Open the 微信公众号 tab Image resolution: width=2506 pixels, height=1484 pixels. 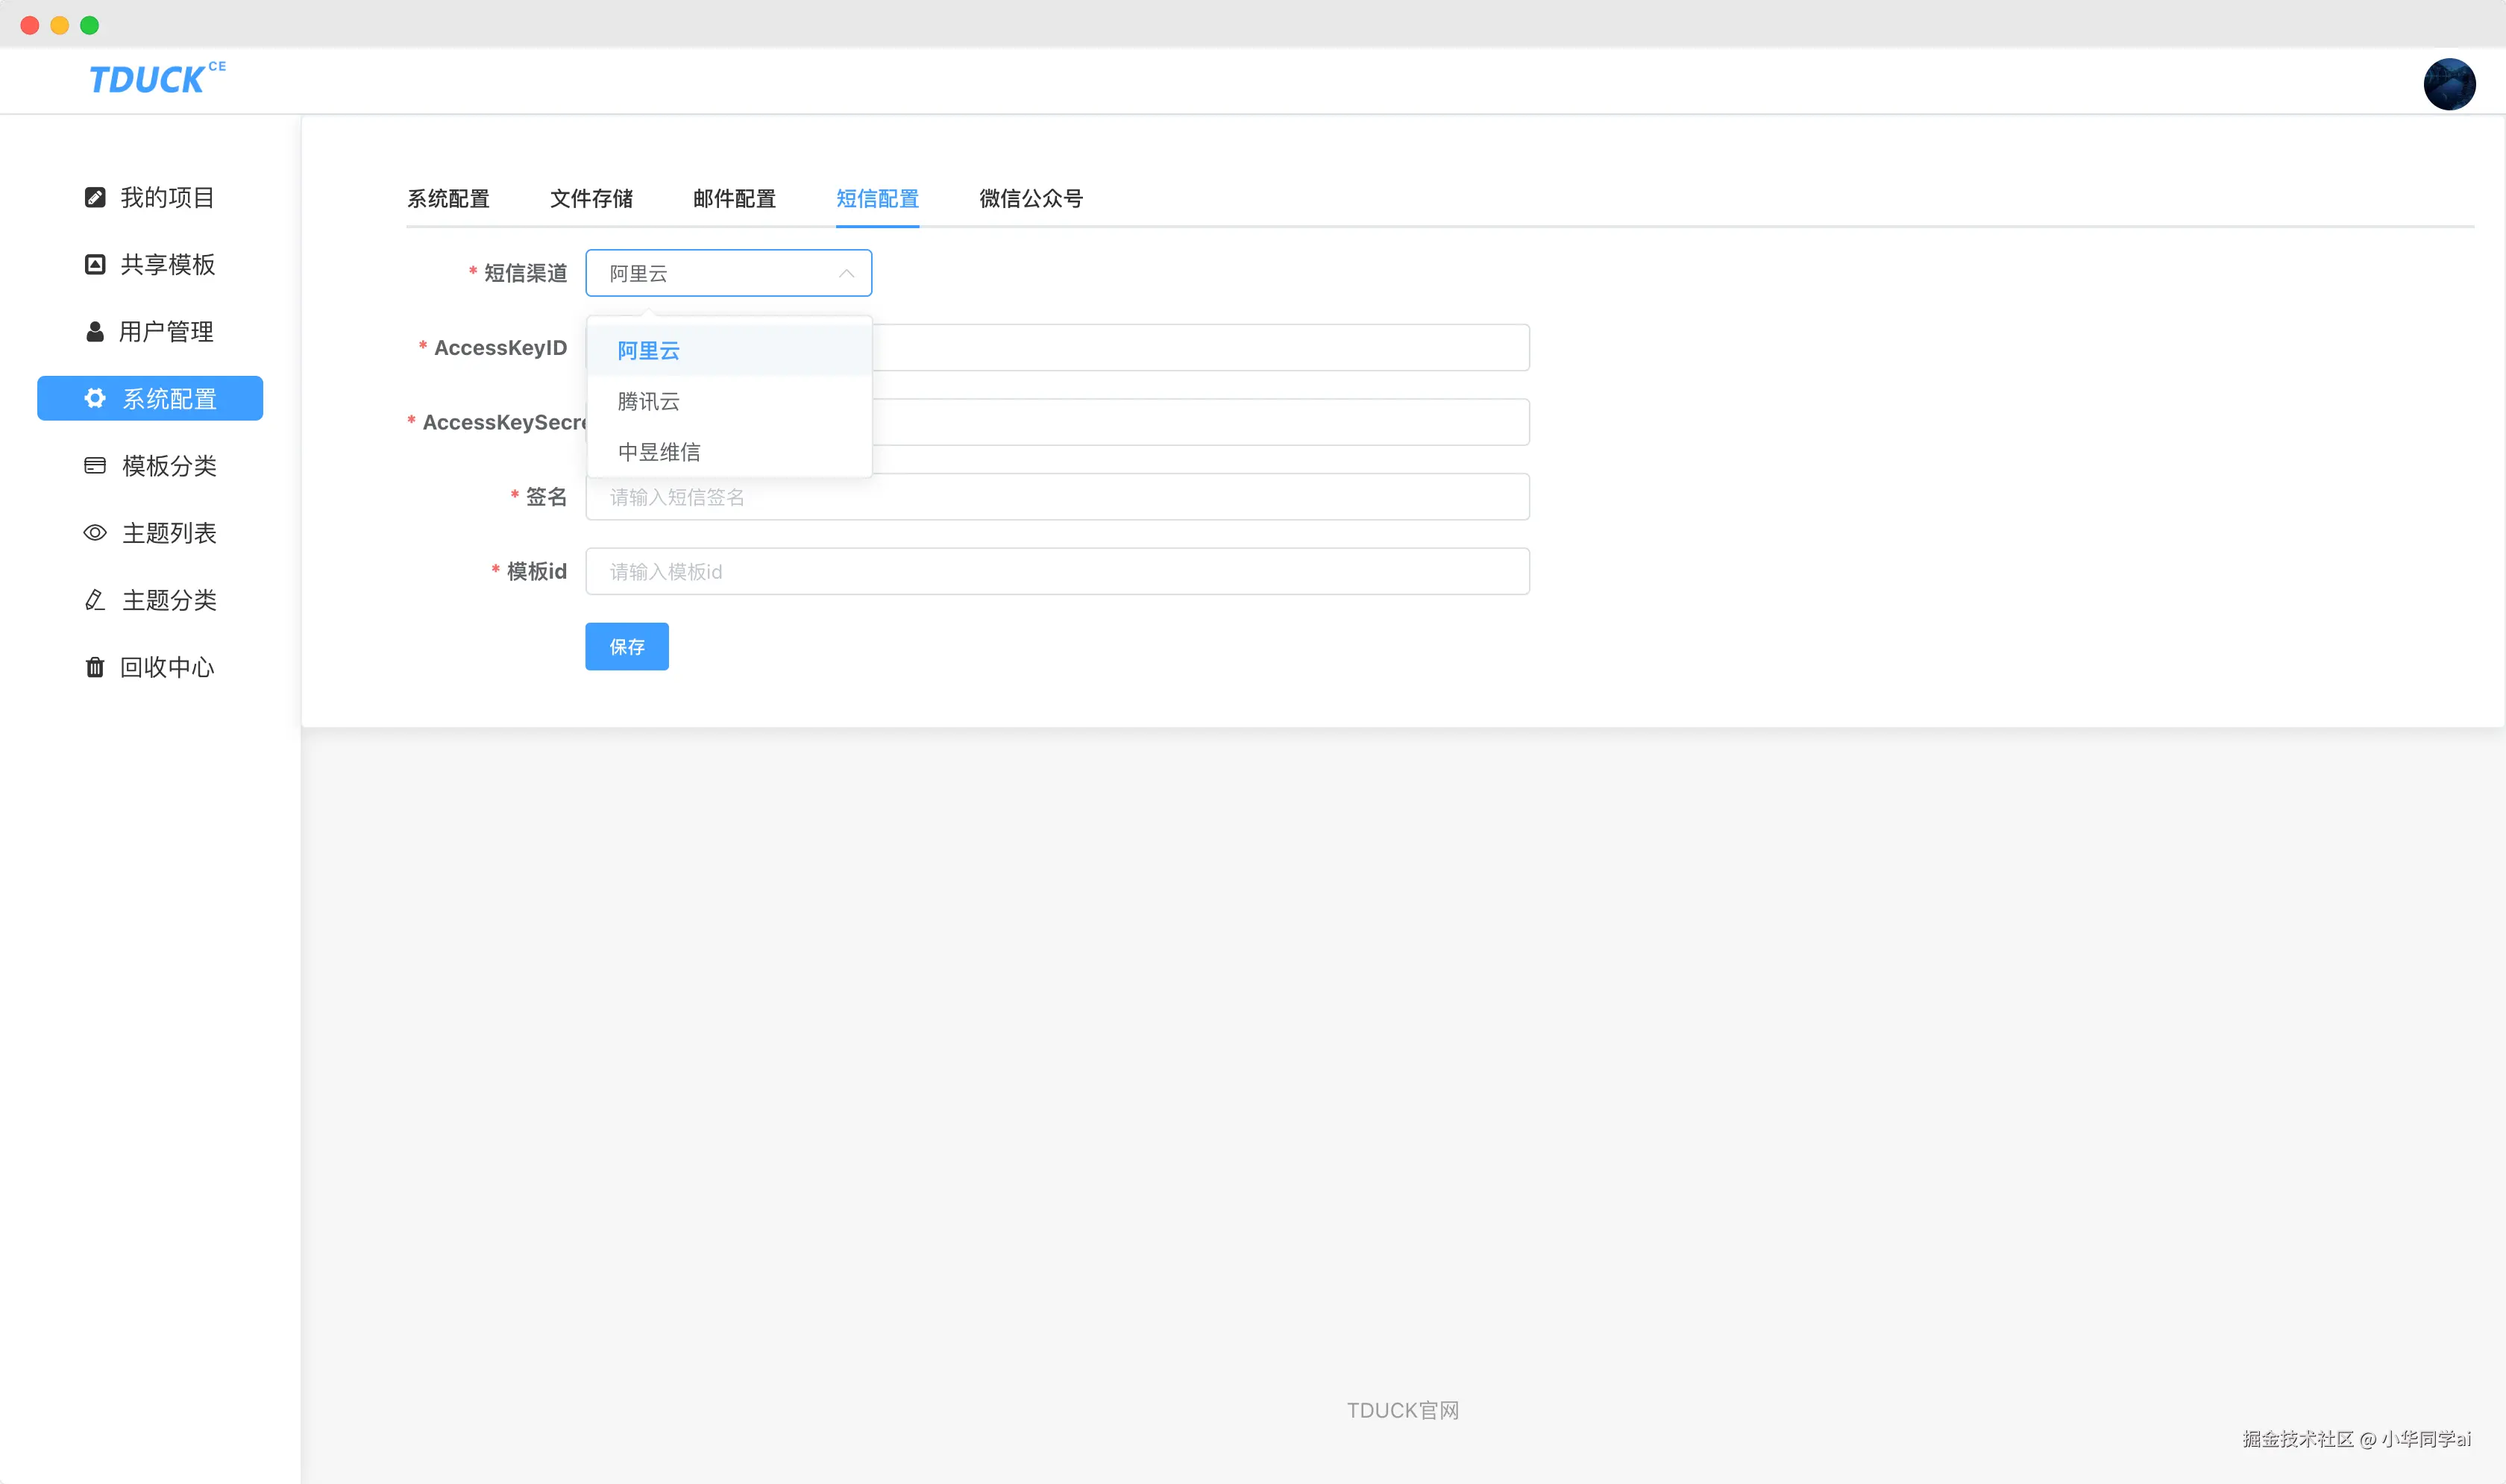[1030, 198]
